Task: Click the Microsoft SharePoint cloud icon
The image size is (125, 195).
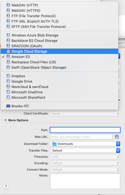Action: (8, 97)
